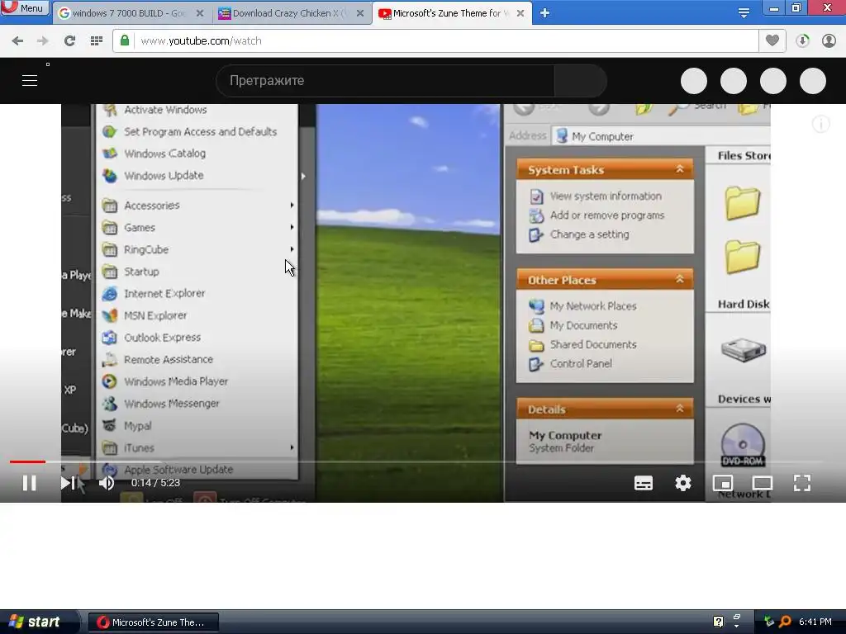Click the 0:14 / 5:23 time display
This screenshot has height=634, width=846.
tap(155, 483)
